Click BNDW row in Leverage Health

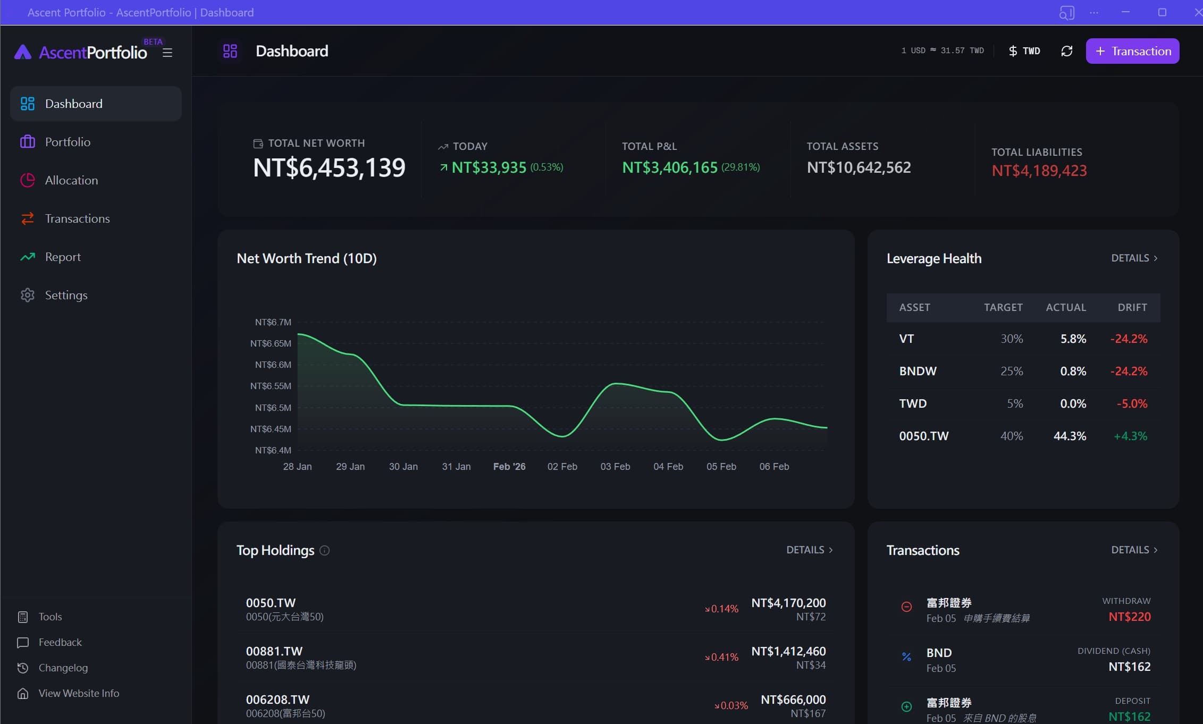tap(1023, 371)
